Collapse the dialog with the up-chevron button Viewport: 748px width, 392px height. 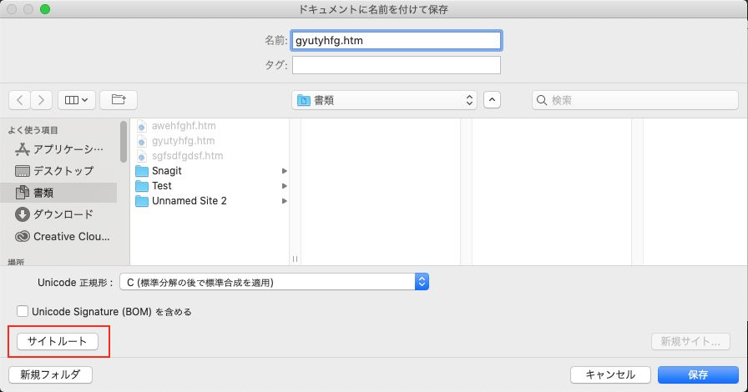[x=492, y=100]
